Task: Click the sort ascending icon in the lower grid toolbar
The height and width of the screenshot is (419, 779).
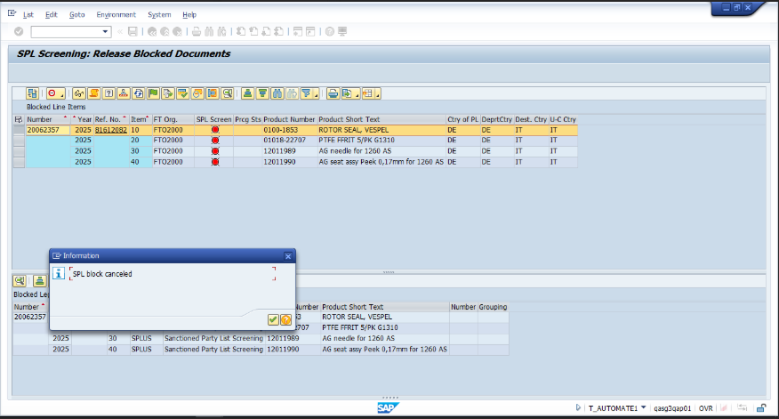Action: tap(39, 281)
